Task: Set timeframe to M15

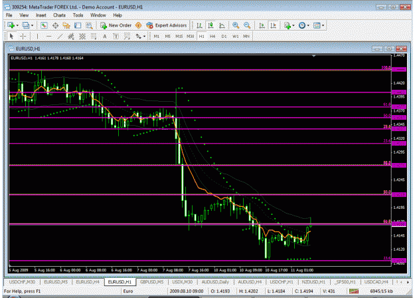Action: click(x=179, y=37)
